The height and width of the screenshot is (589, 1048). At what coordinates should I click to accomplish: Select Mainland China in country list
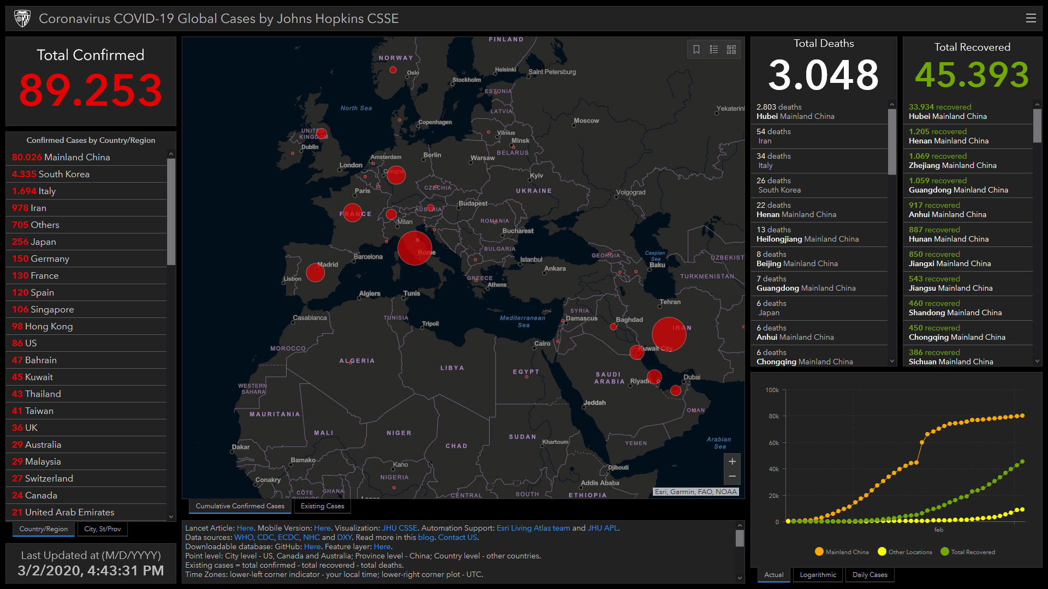pos(86,157)
